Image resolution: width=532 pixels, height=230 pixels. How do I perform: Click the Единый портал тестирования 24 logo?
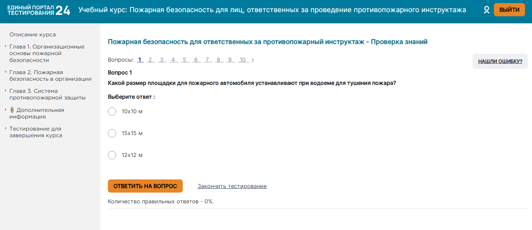pyautogui.click(x=38, y=10)
